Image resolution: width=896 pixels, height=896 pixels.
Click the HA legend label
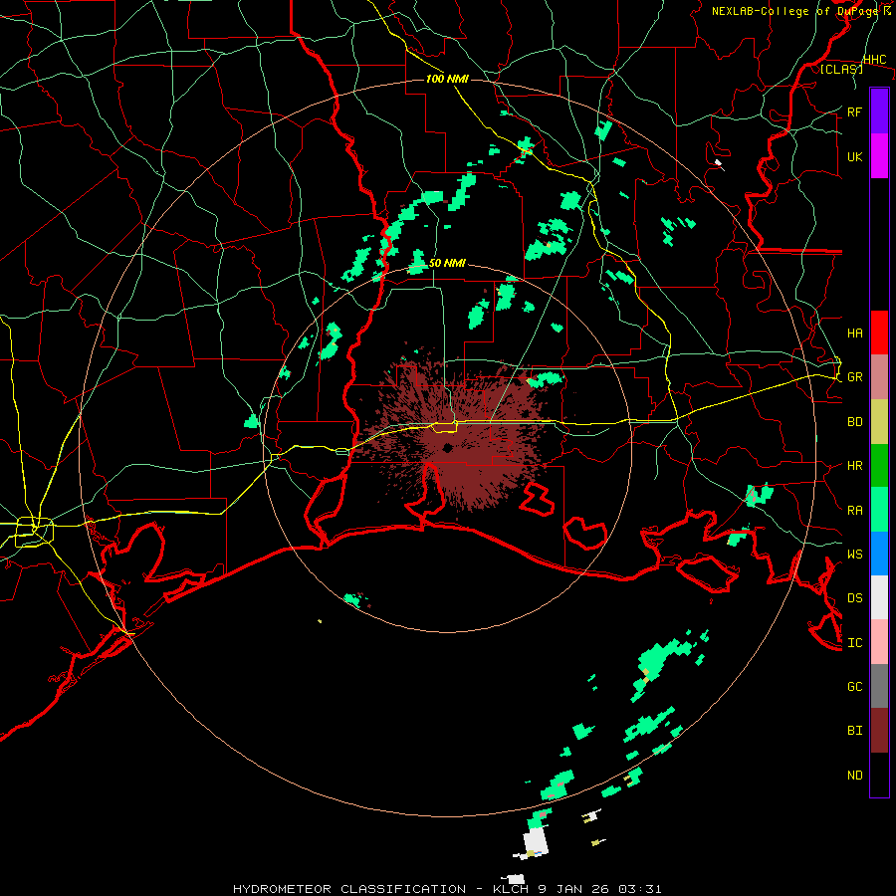click(x=855, y=333)
